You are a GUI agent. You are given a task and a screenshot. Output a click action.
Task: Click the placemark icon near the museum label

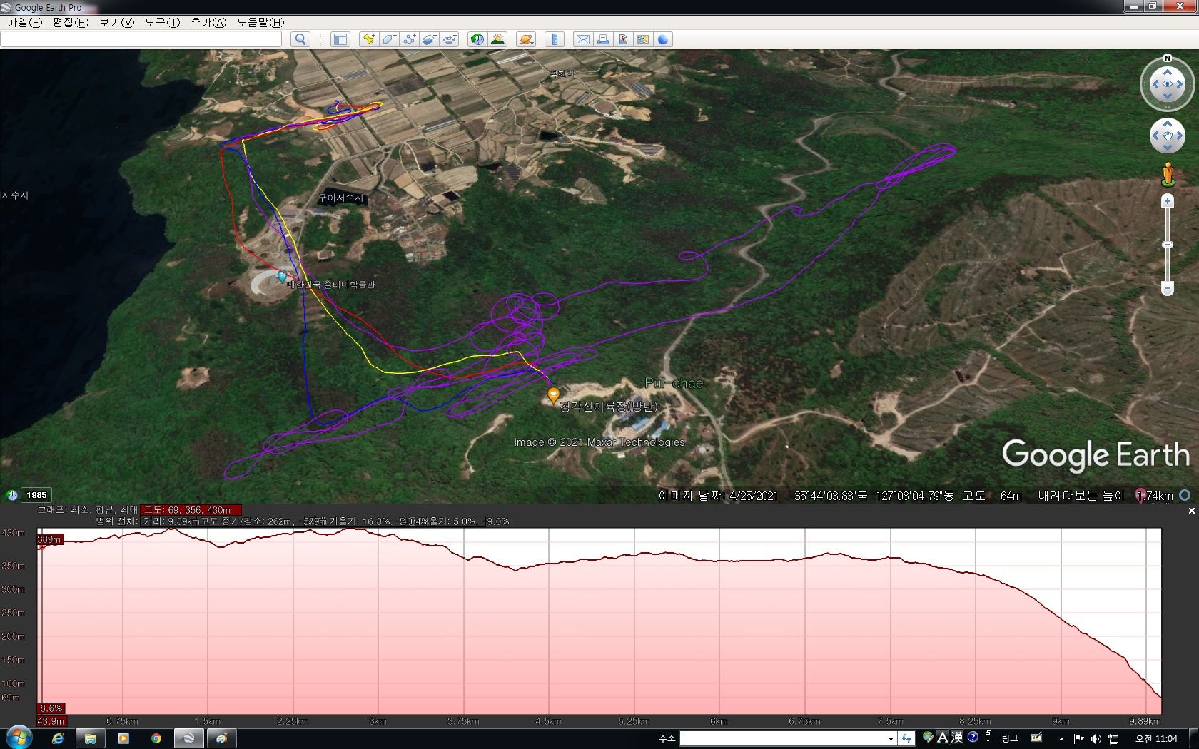pyautogui.click(x=282, y=276)
